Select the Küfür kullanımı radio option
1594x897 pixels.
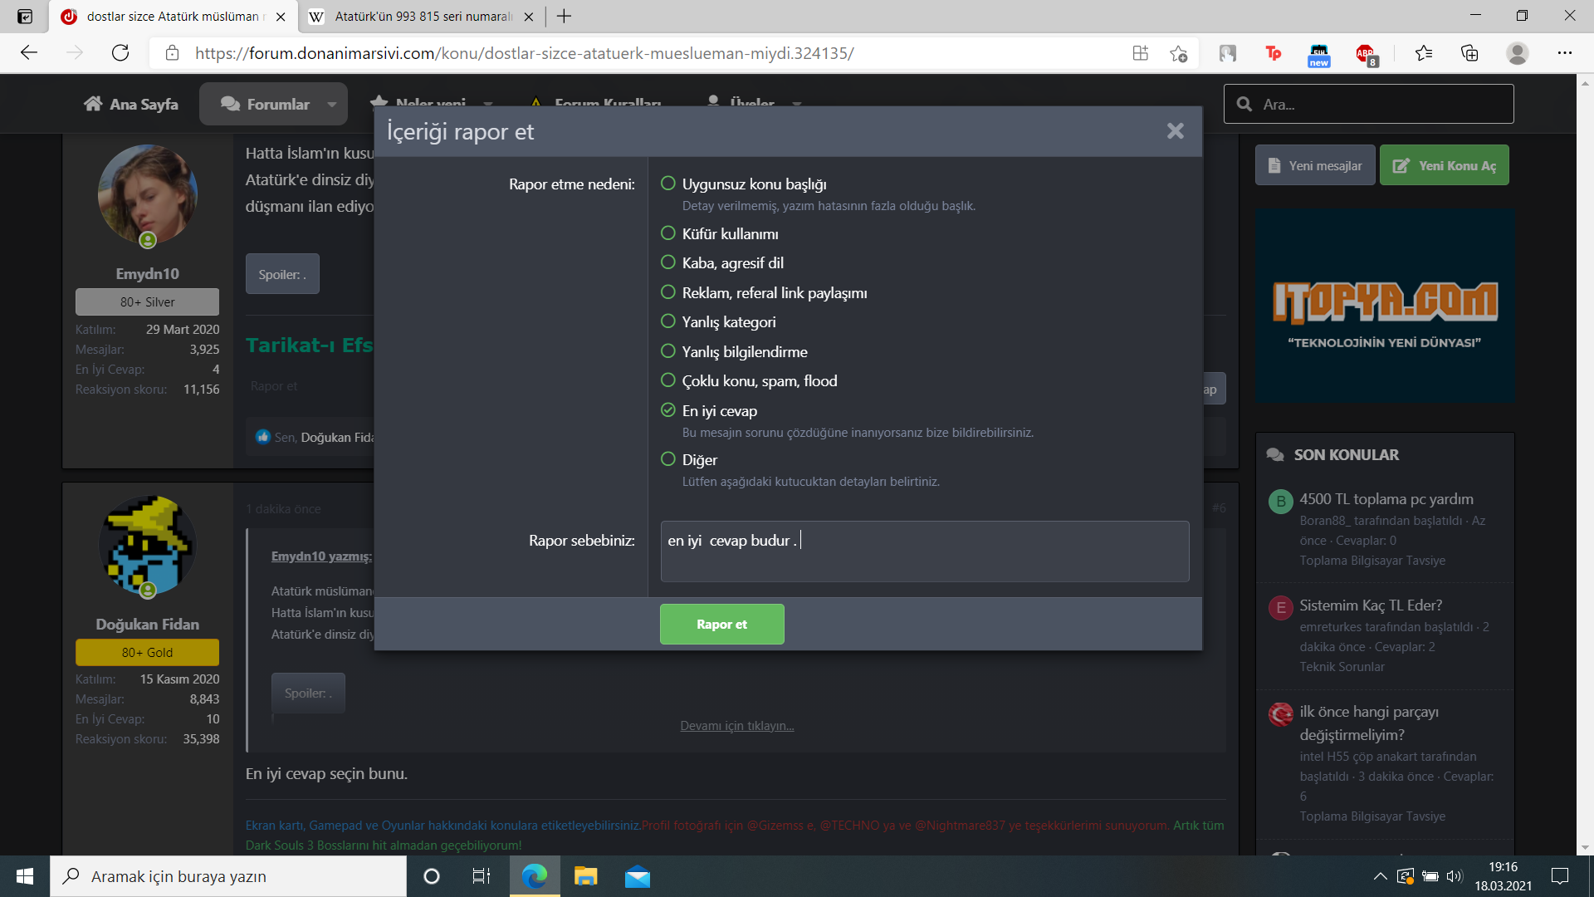pyautogui.click(x=668, y=233)
